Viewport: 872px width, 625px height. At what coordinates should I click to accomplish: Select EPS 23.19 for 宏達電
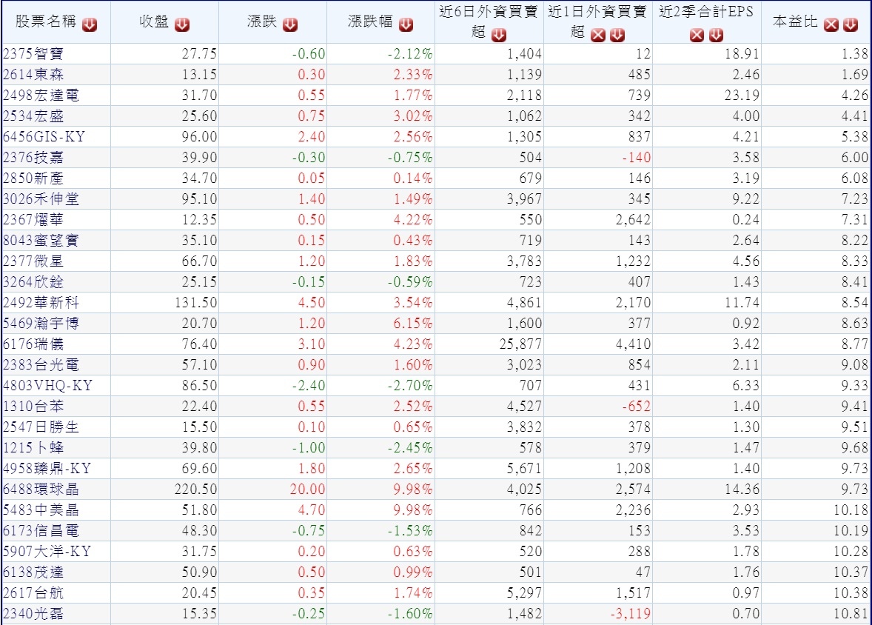coord(742,96)
